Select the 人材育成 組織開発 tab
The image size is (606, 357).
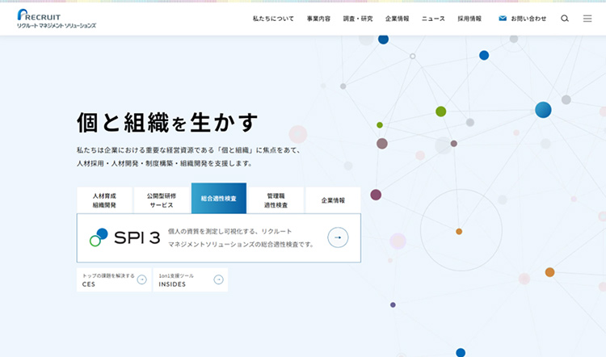(x=104, y=200)
